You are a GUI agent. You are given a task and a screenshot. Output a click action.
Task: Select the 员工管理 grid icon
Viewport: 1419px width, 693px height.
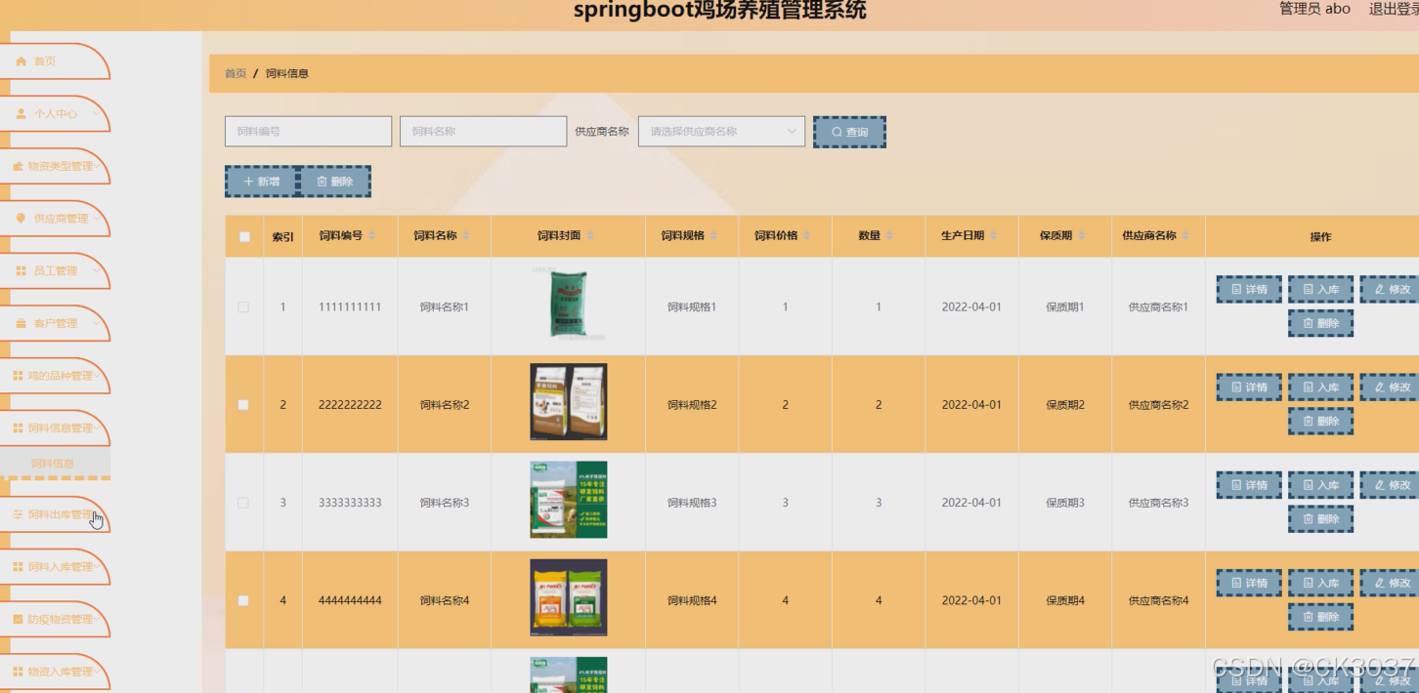(21, 270)
